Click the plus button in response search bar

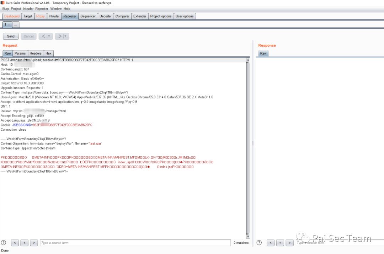tap(280, 243)
